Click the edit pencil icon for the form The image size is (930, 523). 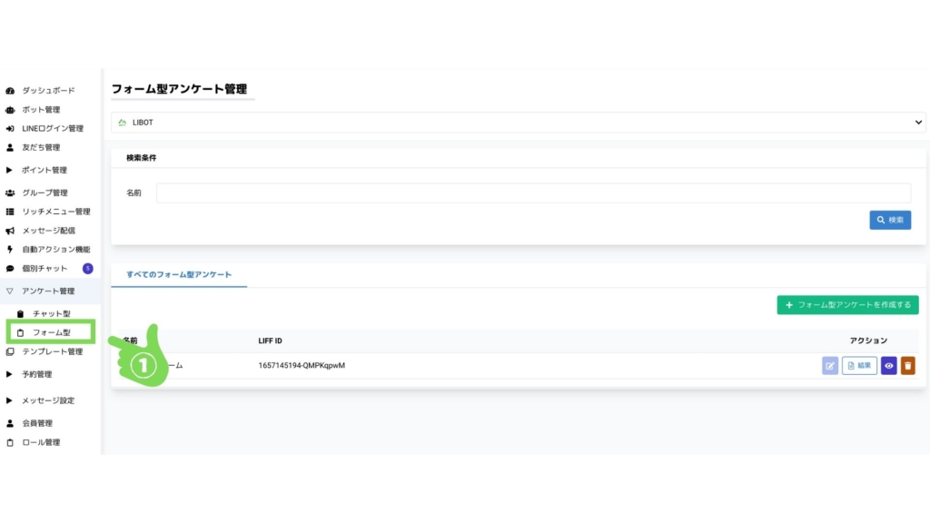830,366
